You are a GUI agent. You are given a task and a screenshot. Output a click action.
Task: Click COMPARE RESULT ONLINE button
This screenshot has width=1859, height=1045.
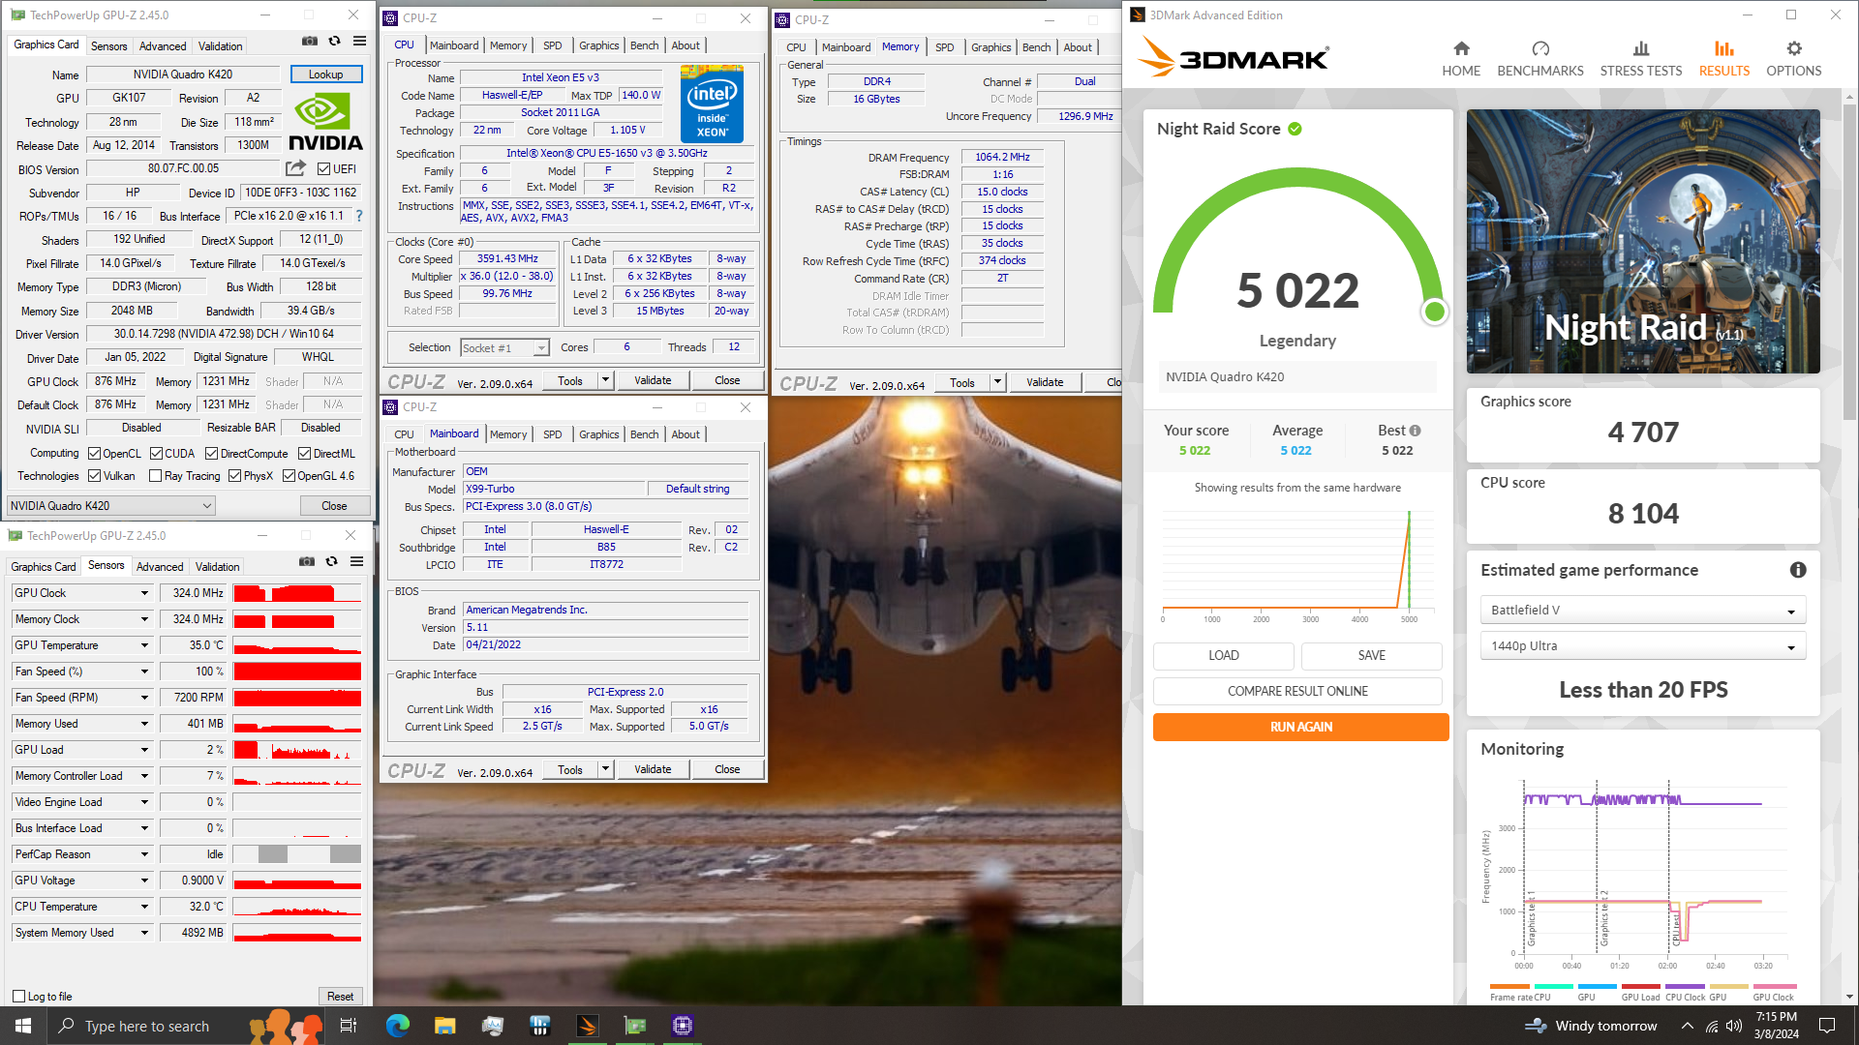(x=1297, y=691)
